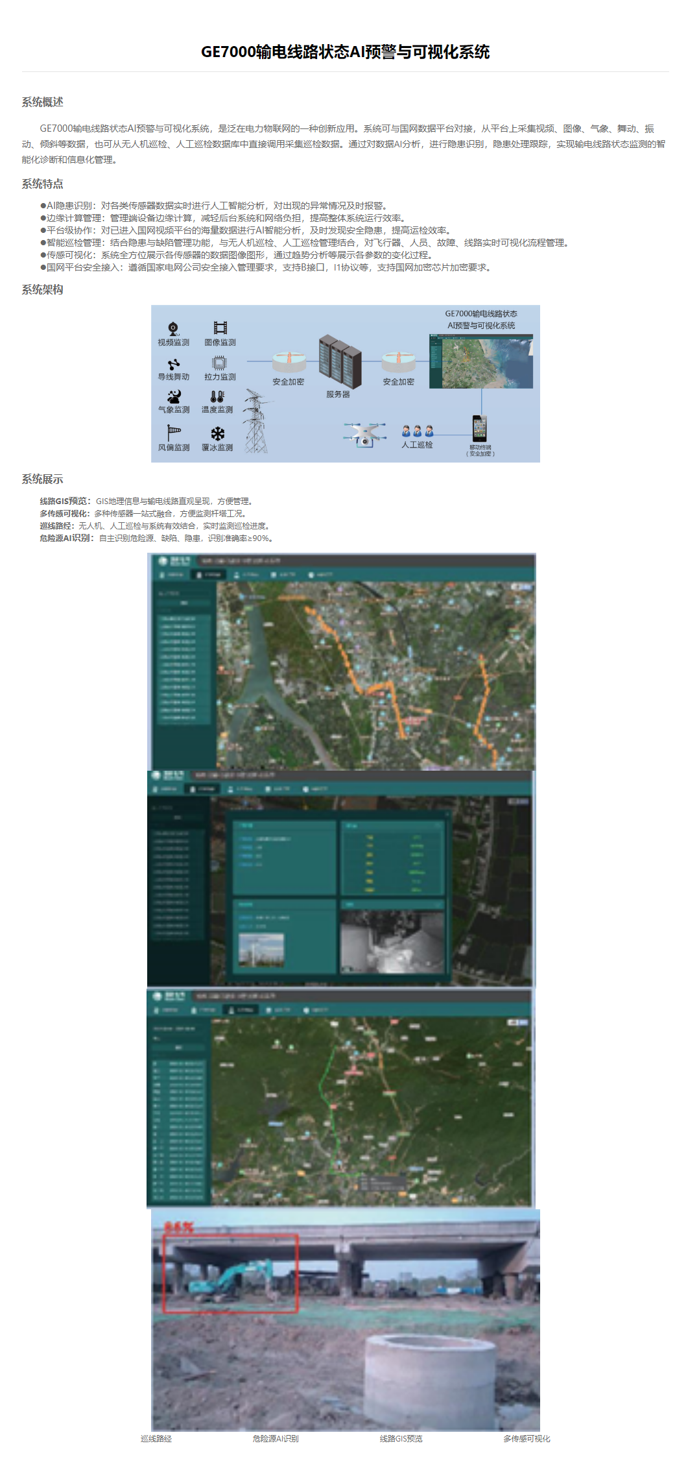Image resolution: width=699 pixels, height=1472 pixels.
Task: Click the AI隐患识别 bullet line
Action: pyautogui.click(x=216, y=206)
